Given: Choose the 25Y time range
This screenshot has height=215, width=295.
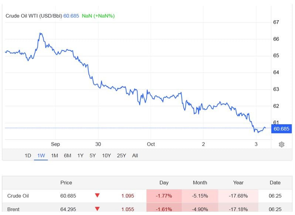Looking at the screenshot, I should (x=121, y=156).
